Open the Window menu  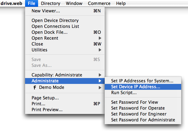point(74,3)
